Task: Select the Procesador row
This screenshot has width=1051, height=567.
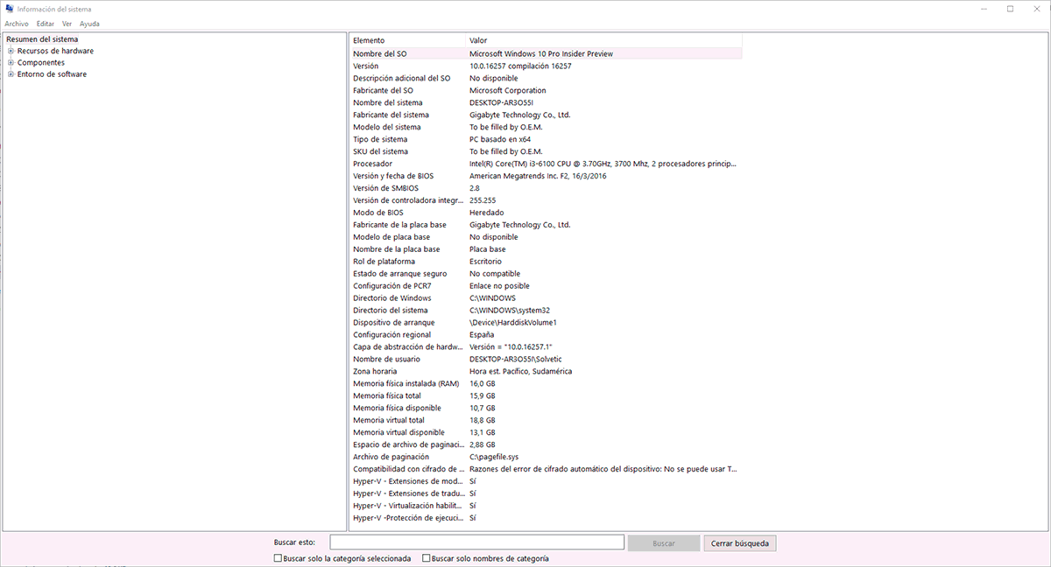Action: (546, 164)
